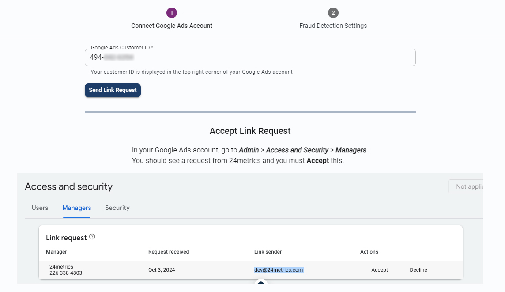Click the Accept Link Request heading

250,131
